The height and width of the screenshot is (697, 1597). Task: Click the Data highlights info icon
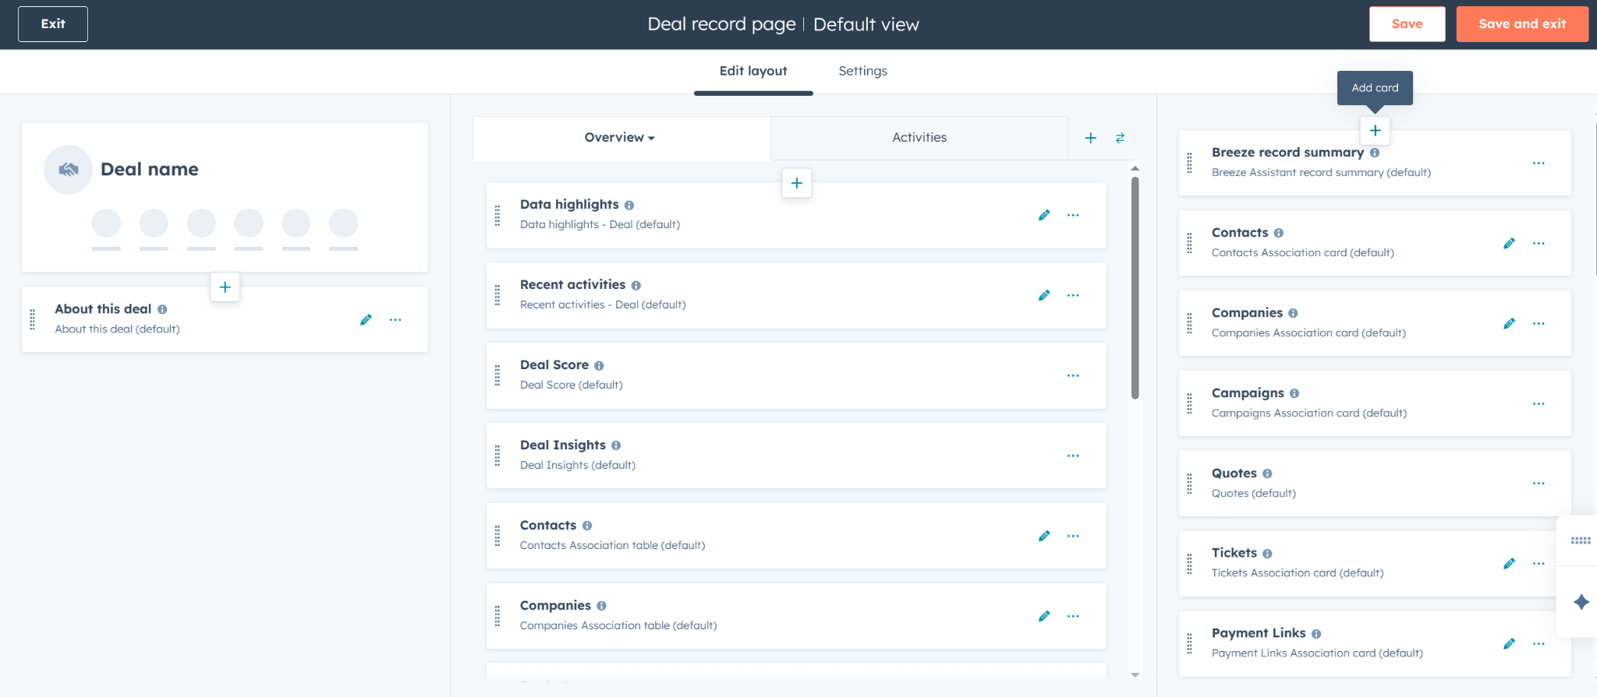point(629,206)
